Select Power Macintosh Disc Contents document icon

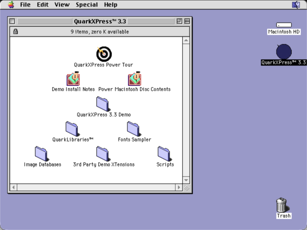pyautogui.click(x=134, y=79)
